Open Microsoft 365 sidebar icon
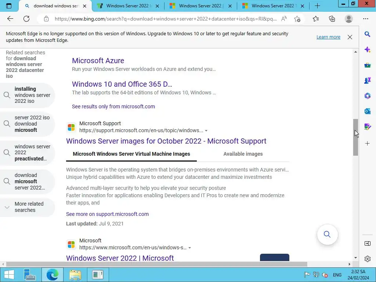The image size is (376, 282). (367, 96)
